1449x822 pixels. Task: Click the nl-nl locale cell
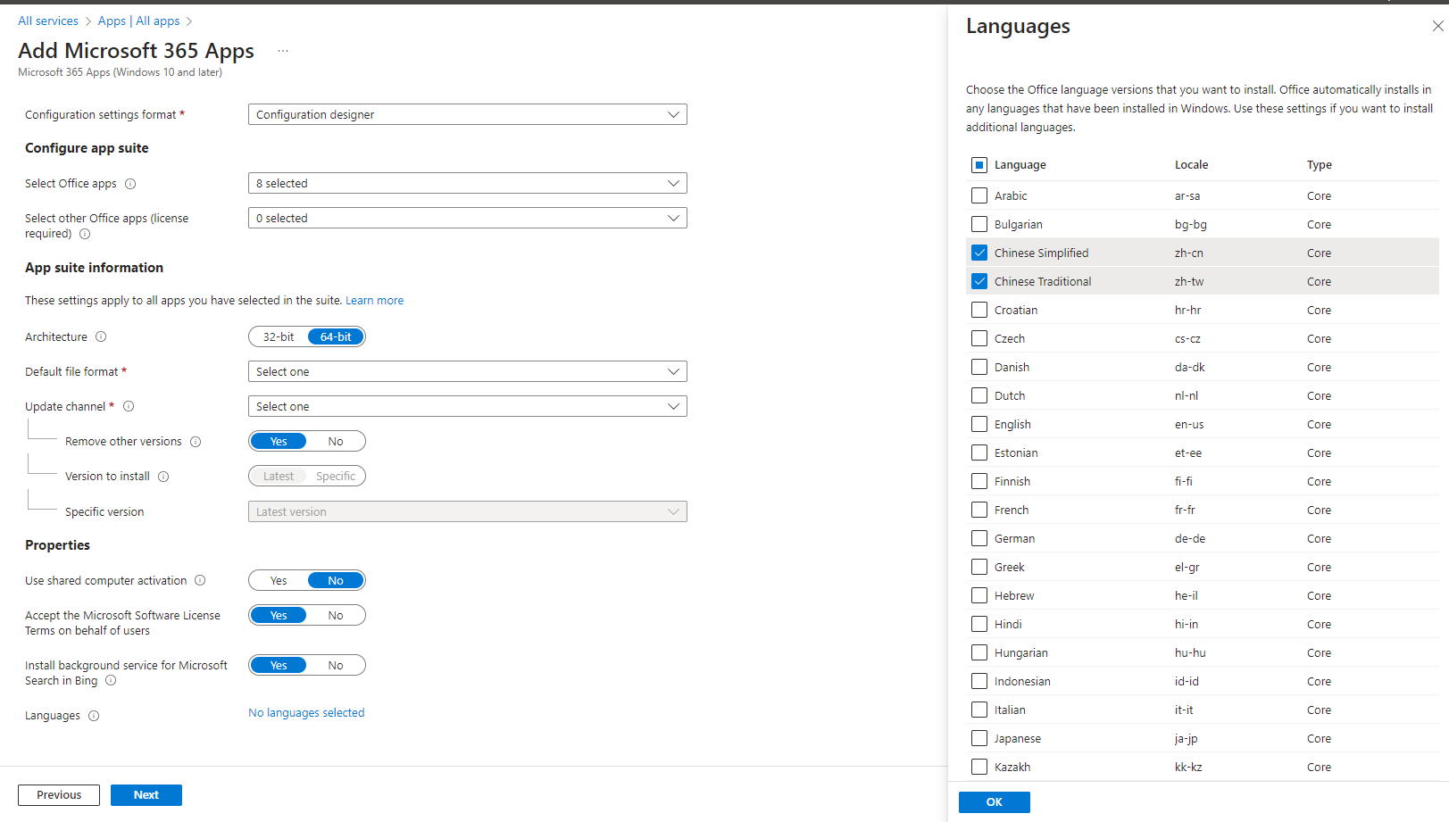click(x=1187, y=395)
